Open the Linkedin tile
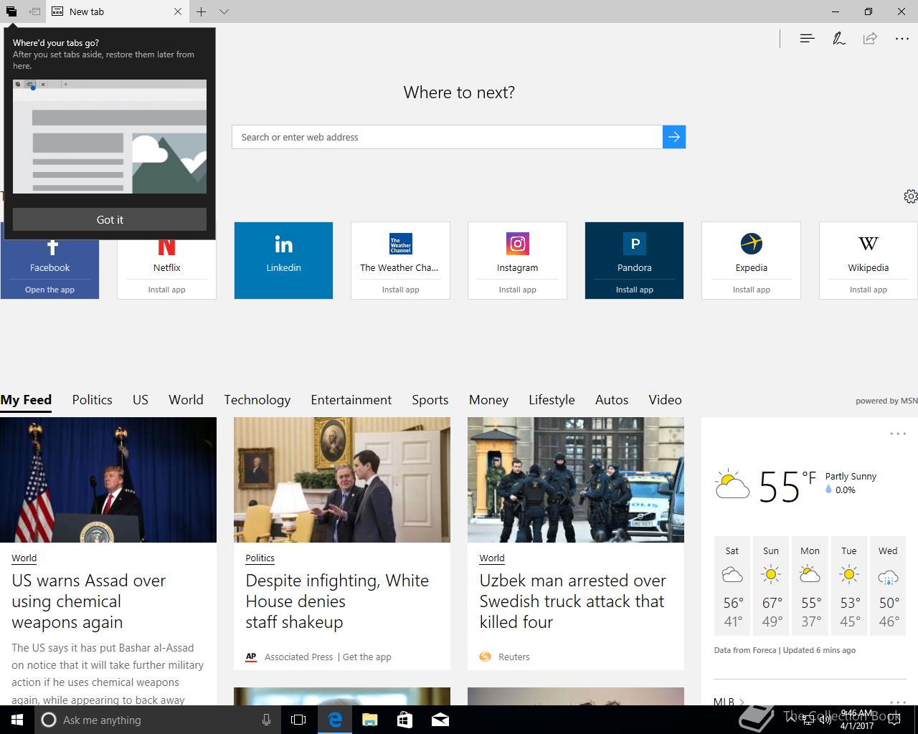The image size is (918, 734). coord(283,260)
